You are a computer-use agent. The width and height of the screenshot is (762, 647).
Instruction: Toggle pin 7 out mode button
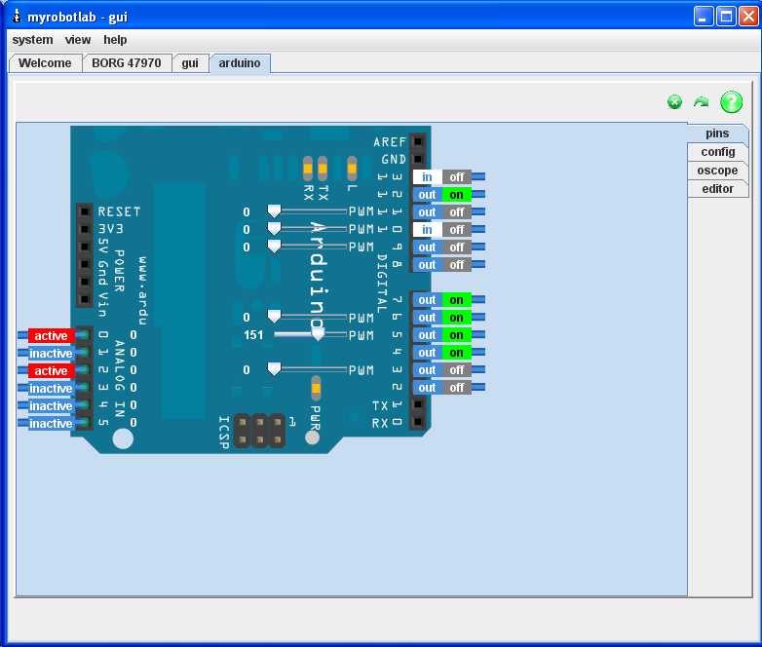pyautogui.click(x=427, y=300)
